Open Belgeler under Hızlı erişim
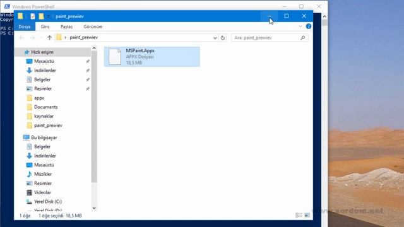404x227 pixels. click(x=42, y=79)
